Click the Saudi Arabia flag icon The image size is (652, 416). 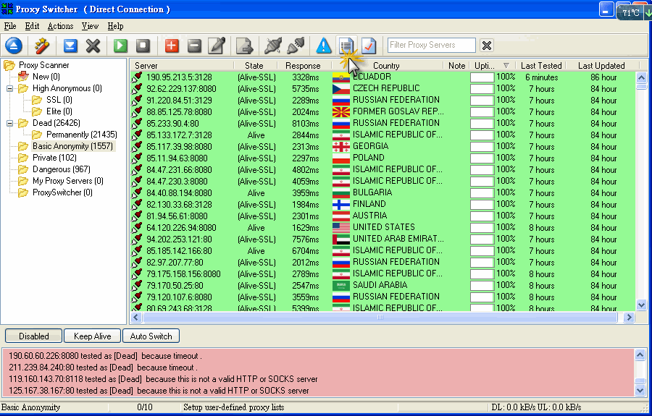pos(341,286)
